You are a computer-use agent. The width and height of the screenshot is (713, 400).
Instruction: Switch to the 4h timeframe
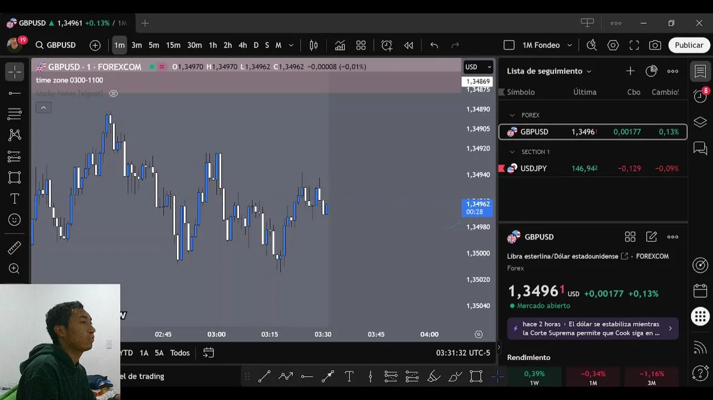(x=243, y=45)
